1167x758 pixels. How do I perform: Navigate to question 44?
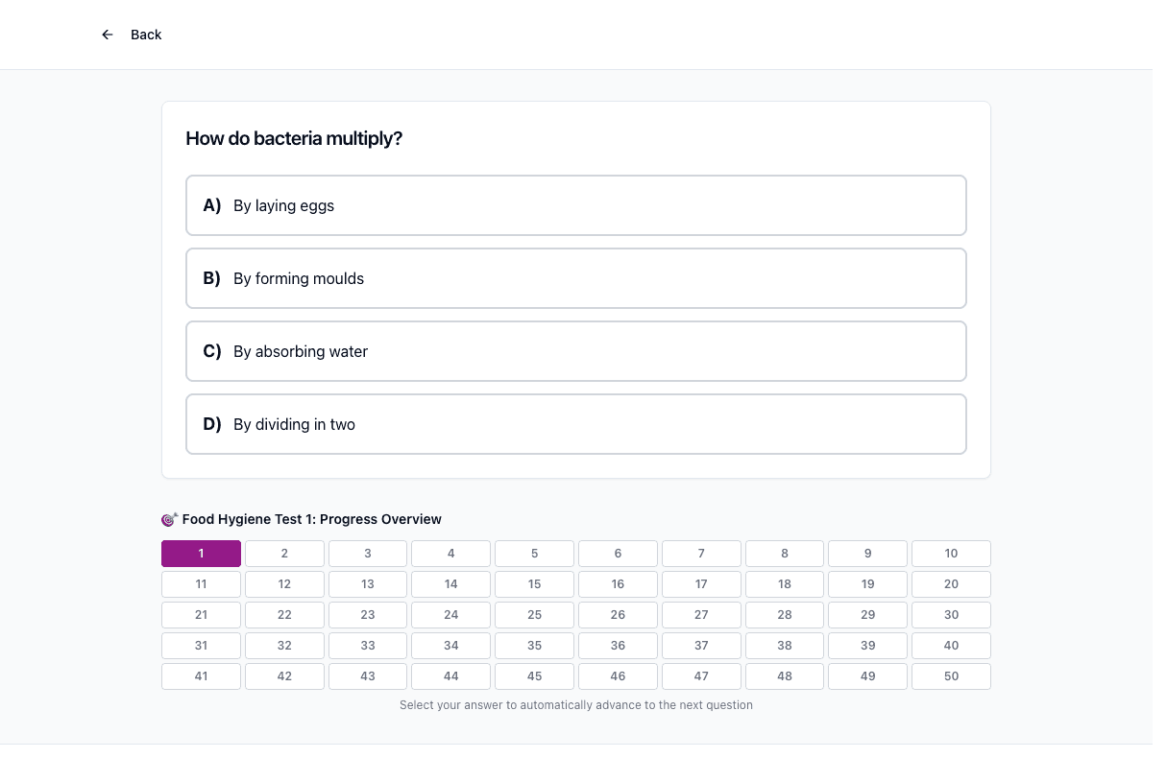coord(451,676)
